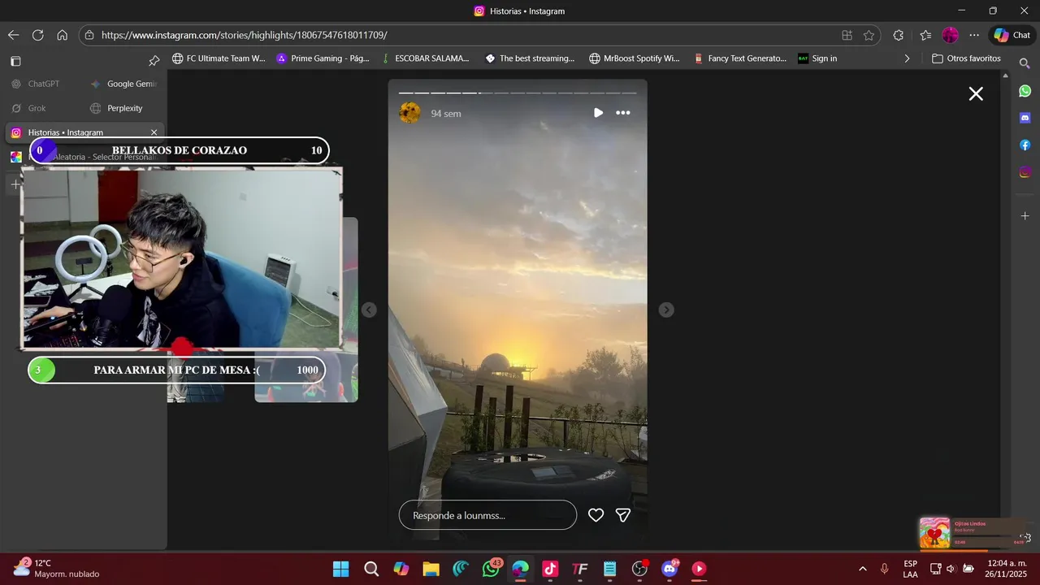This screenshot has width=1040, height=585.
Task: Open the browser Extensions menu
Action: 898,35
